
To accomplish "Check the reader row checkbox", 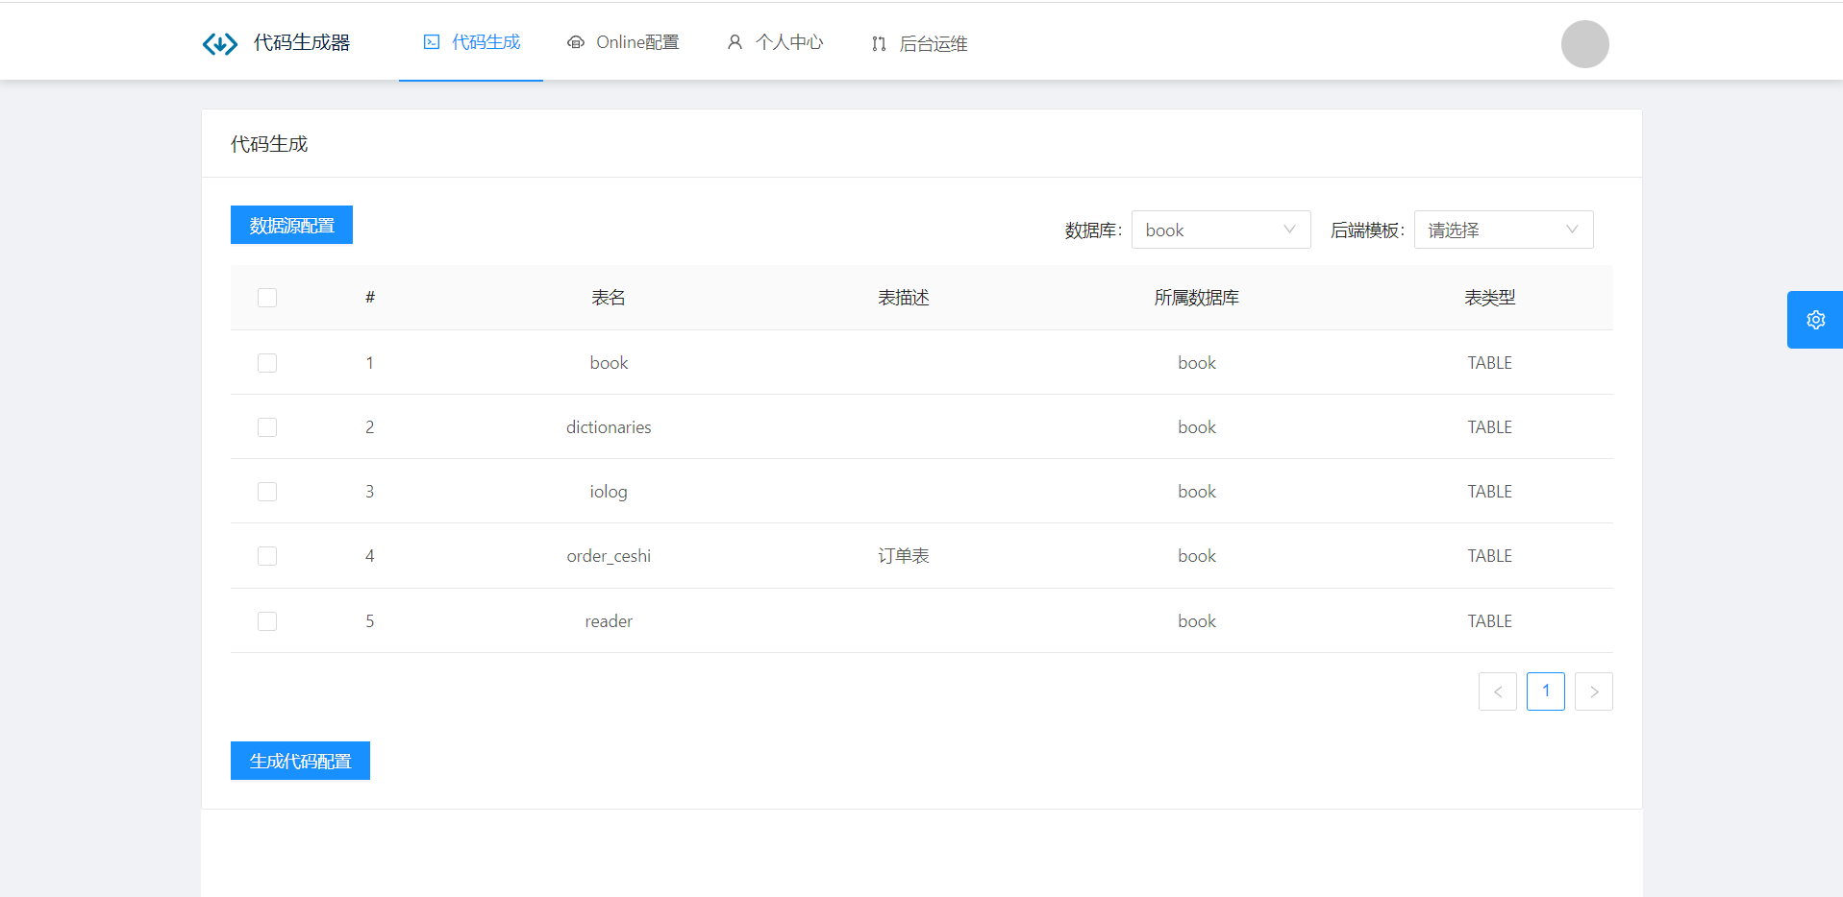I will point(267,621).
